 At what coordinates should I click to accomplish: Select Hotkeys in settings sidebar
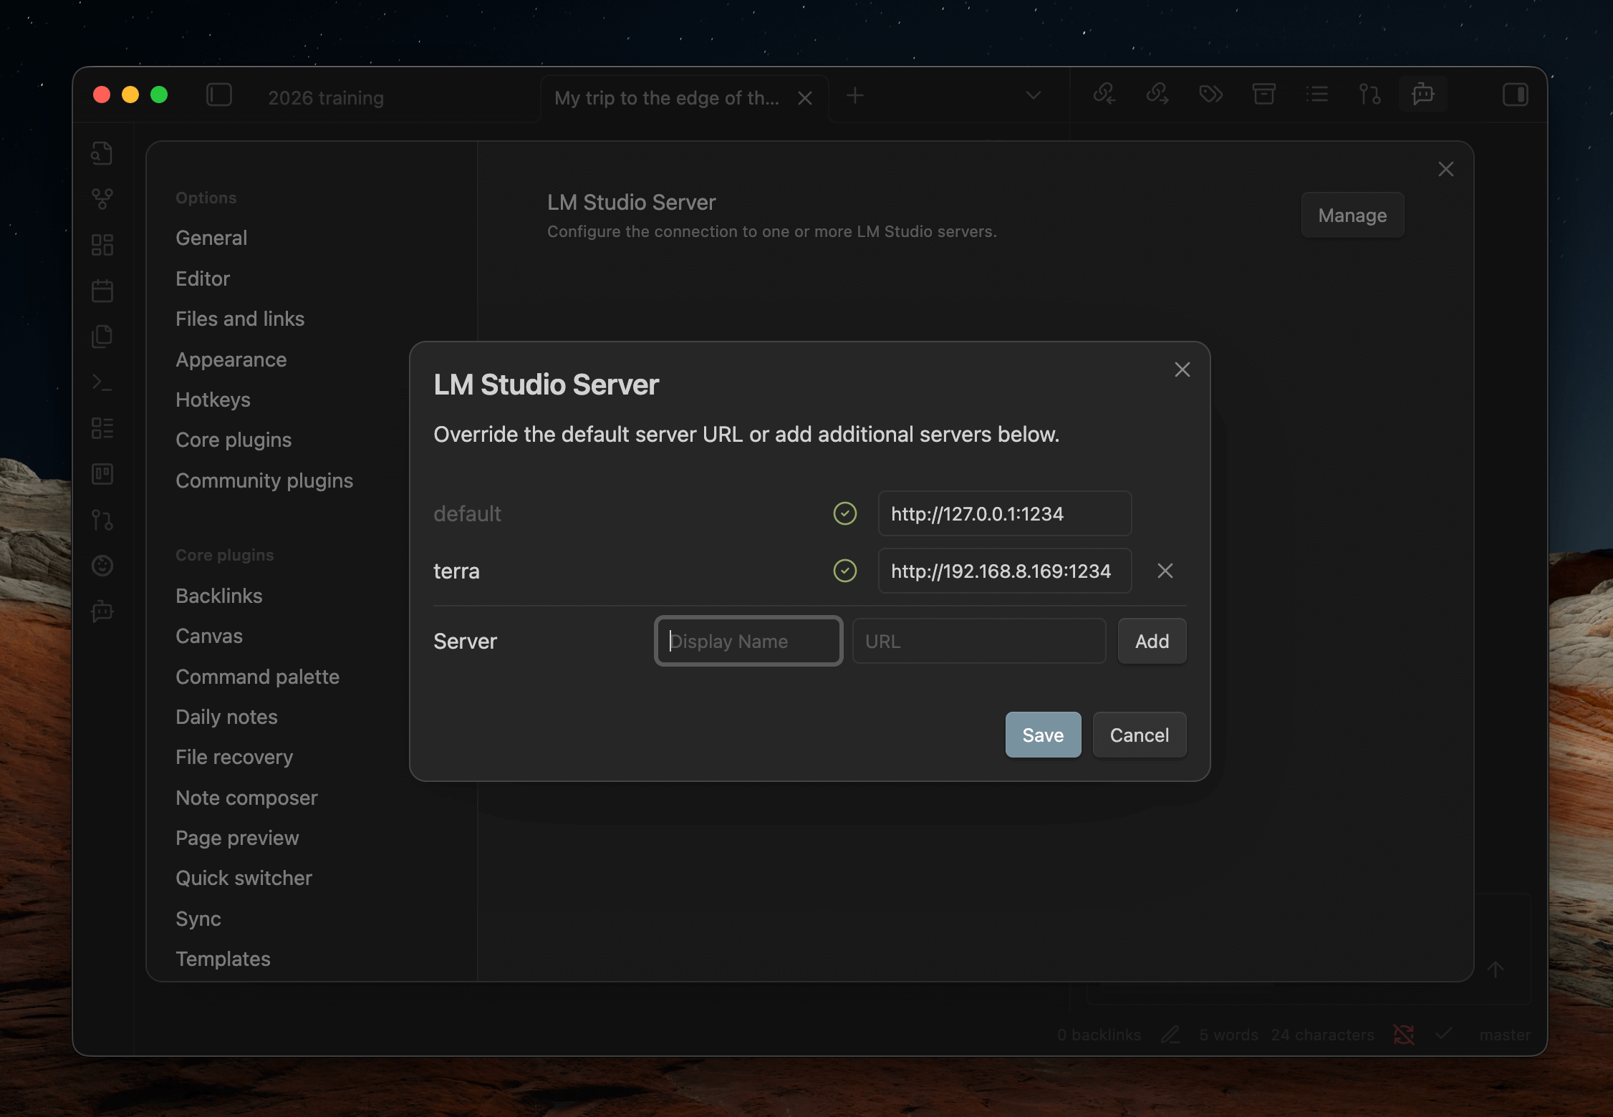213,400
